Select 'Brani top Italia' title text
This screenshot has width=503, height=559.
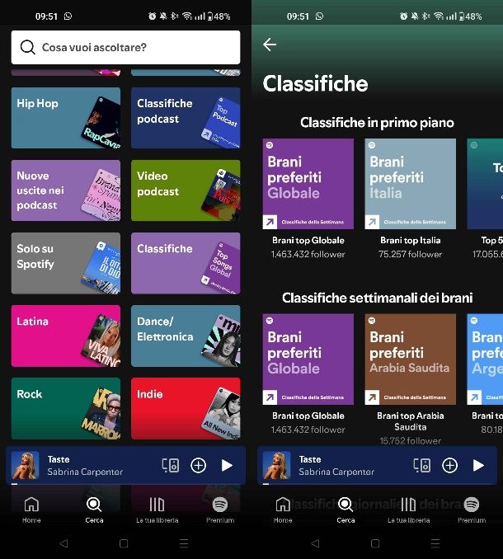411,241
